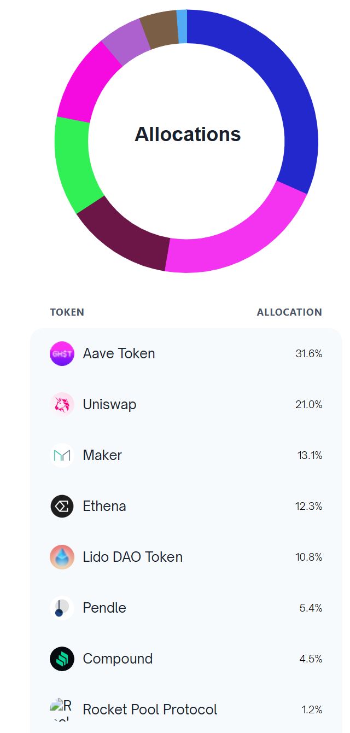This screenshot has width=350, height=733.
Task: Click the ALLOCATION column header
Action: point(289,312)
